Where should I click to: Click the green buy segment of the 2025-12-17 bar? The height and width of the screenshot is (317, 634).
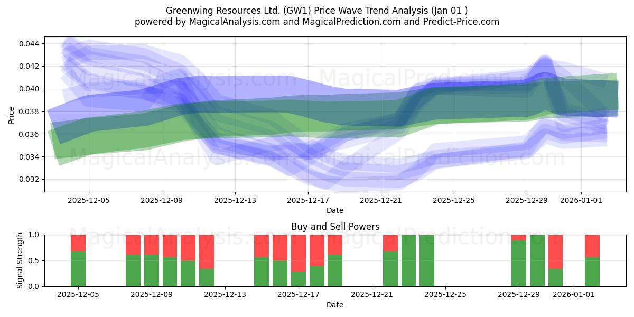point(299,279)
